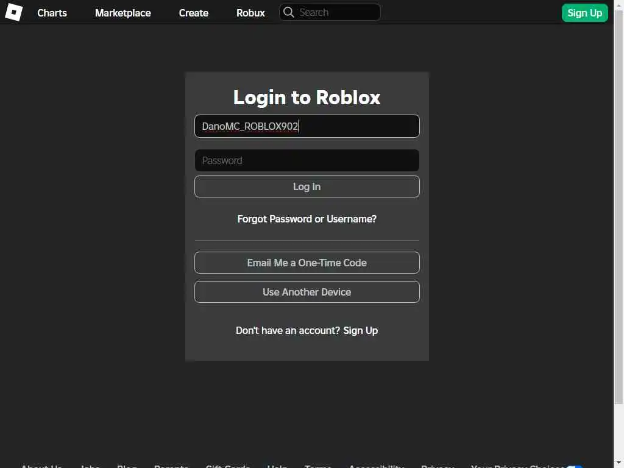This screenshot has height=468, width=624.
Task: Click the magnifying glass search icon
Action: click(x=288, y=12)
